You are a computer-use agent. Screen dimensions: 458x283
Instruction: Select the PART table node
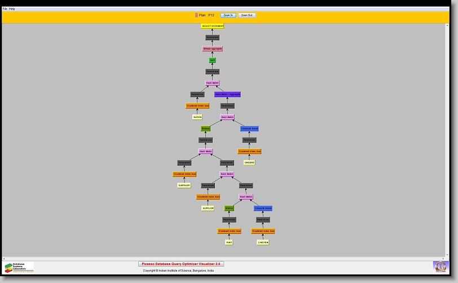click(229, 242)
